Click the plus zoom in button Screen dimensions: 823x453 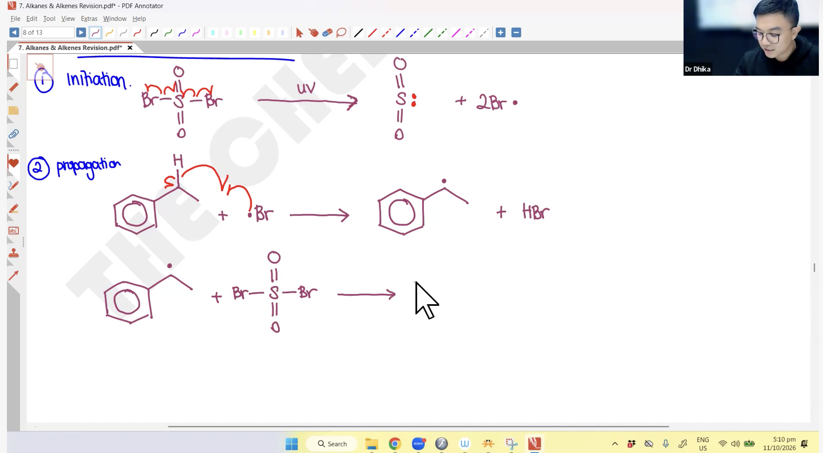501,32
